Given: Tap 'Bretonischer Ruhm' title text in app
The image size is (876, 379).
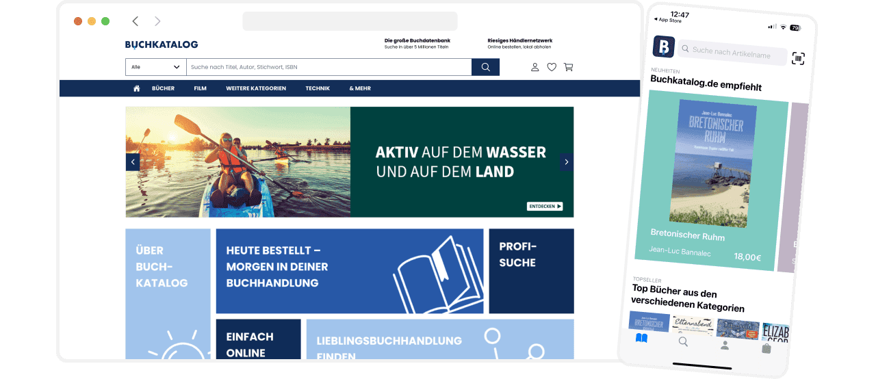Looking at the screenshot, I should click(x=687, y=235).
